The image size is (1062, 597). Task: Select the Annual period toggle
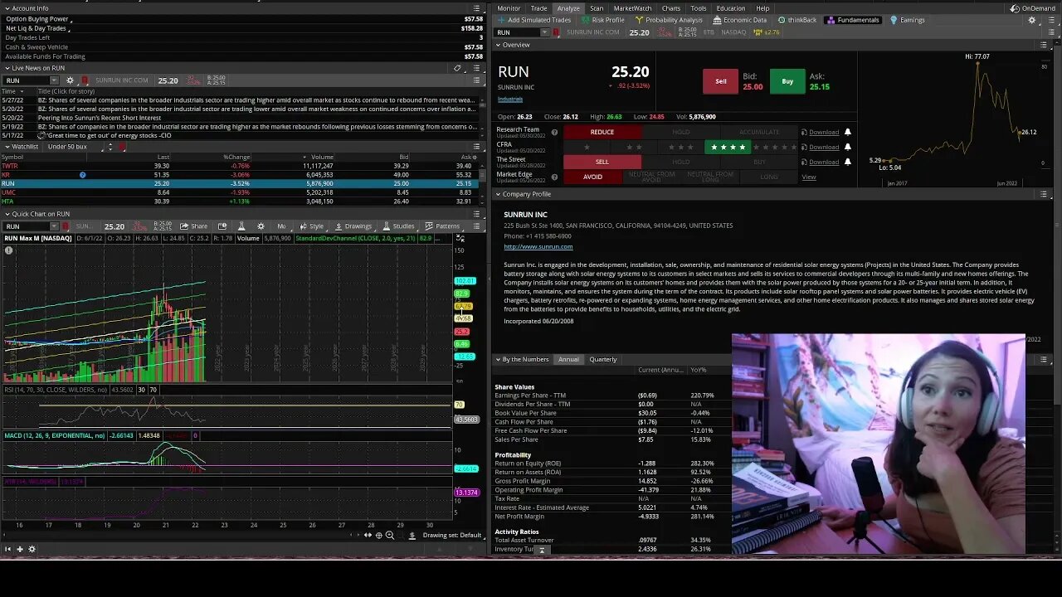pos(568,360)
